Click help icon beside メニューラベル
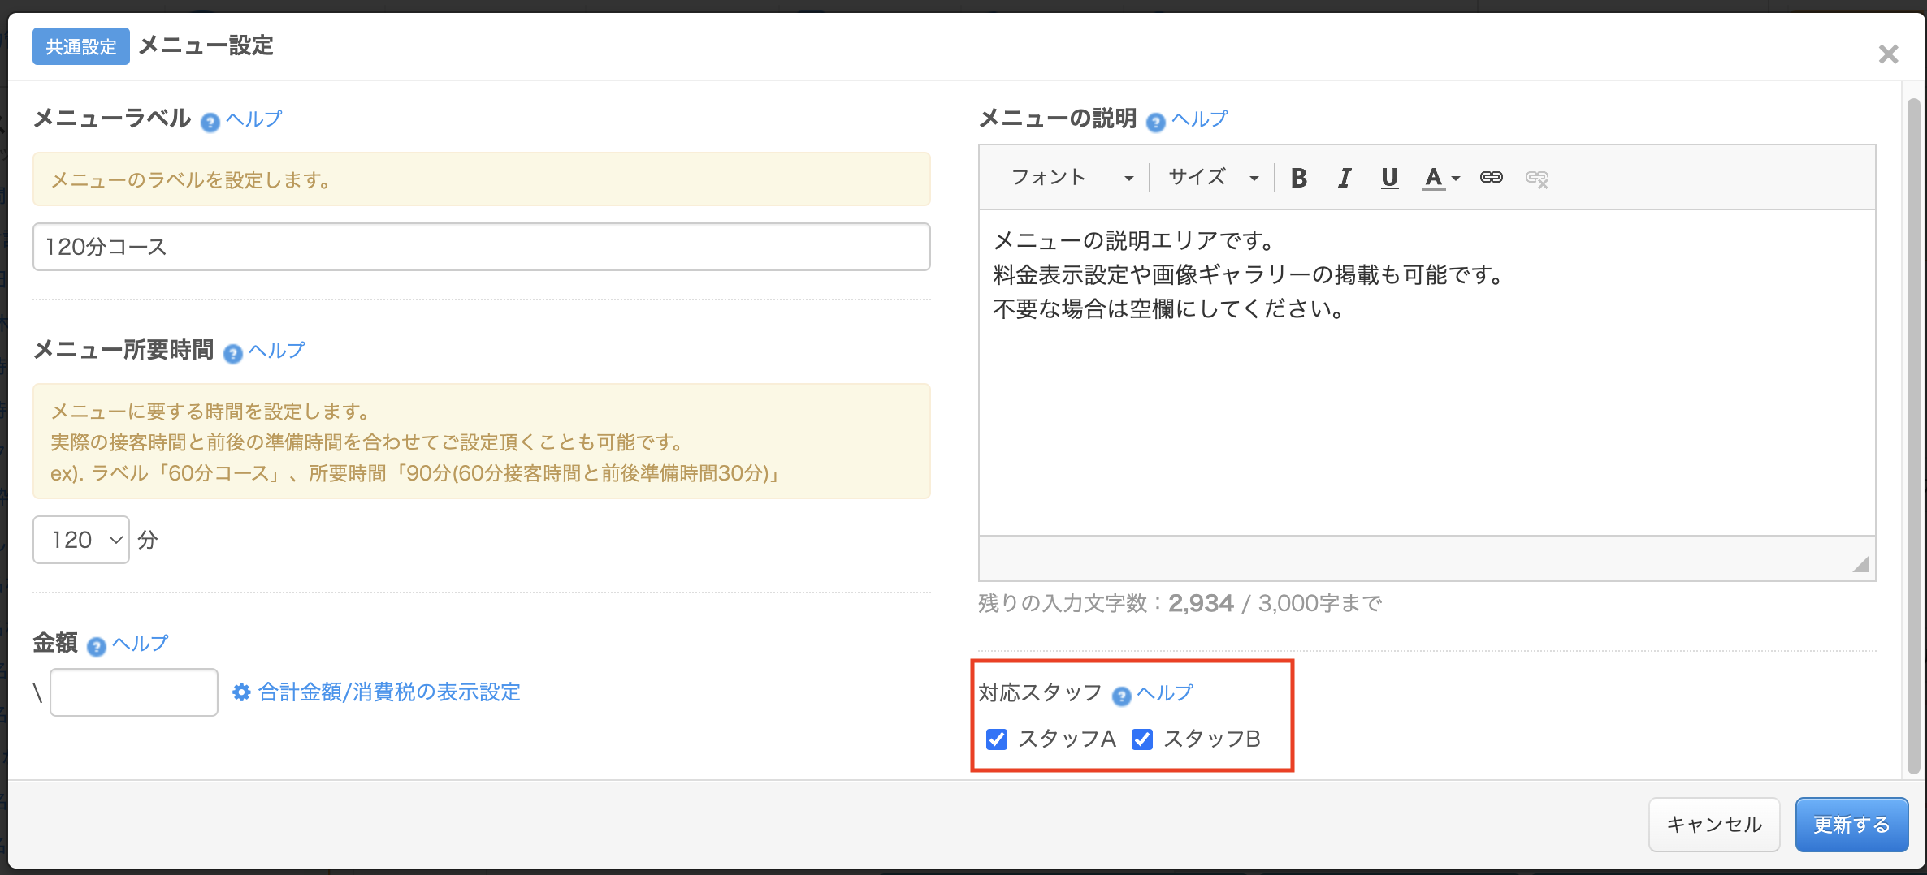Image resolution: width=1927 pixels, height=875 pixels. click(210, 123)
